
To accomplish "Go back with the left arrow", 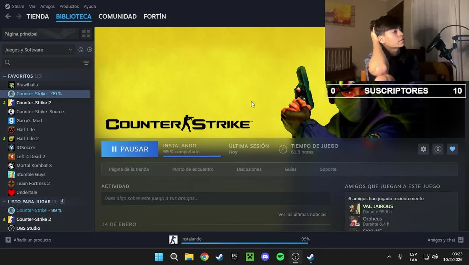I will tap(8, 16).
